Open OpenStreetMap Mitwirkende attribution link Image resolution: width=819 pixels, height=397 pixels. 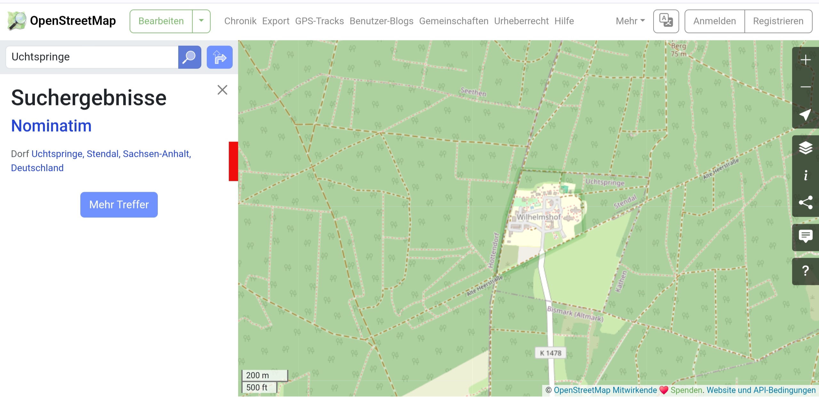[x=605, y=390]
